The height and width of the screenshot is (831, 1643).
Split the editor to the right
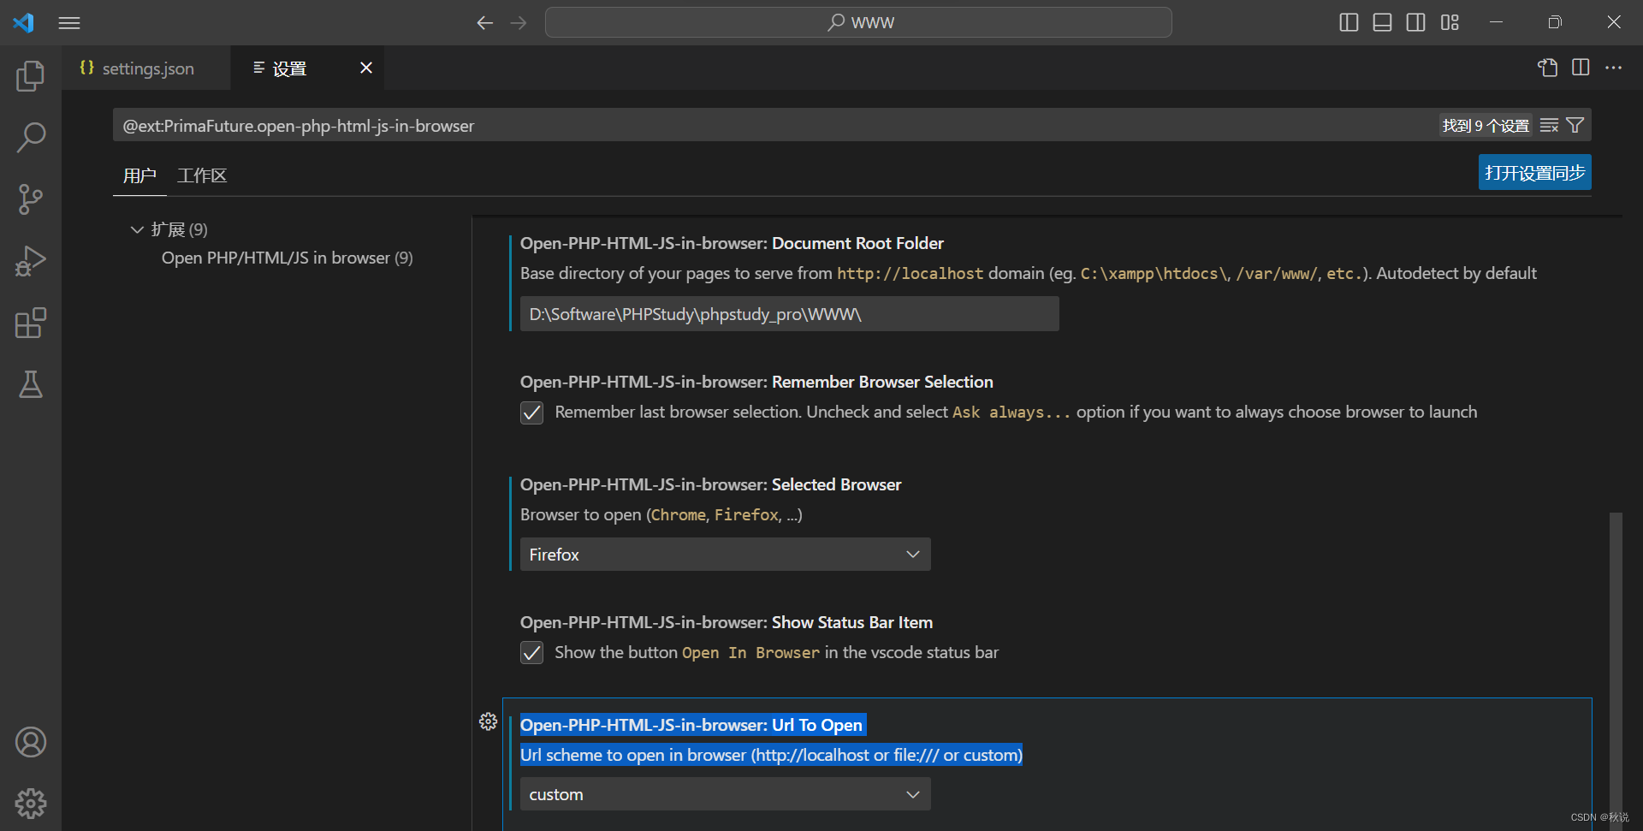pos(1581,68)
